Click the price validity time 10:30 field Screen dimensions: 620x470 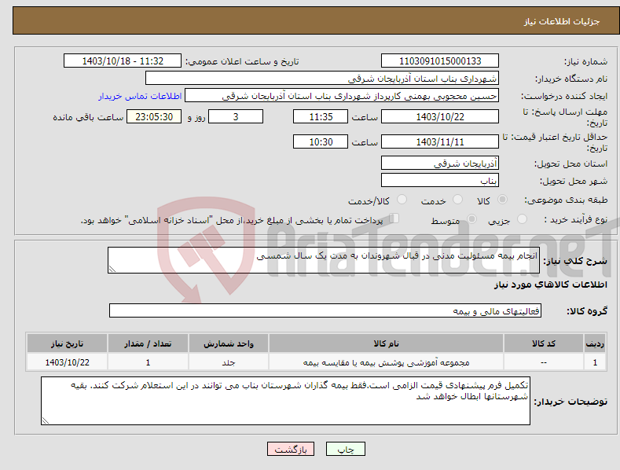321,141
